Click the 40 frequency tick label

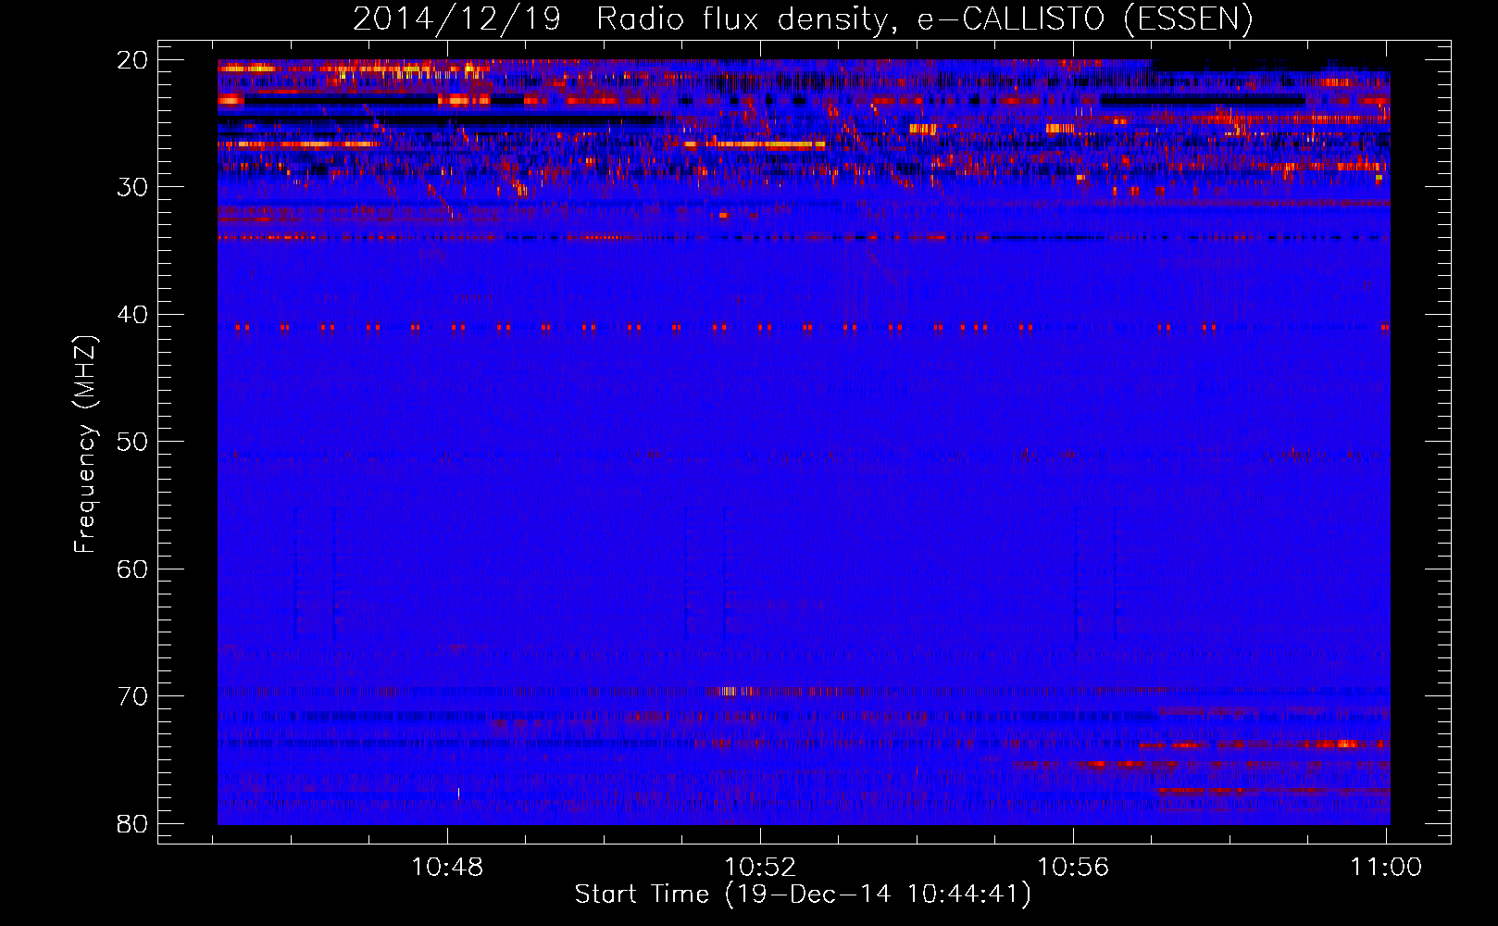132,315
